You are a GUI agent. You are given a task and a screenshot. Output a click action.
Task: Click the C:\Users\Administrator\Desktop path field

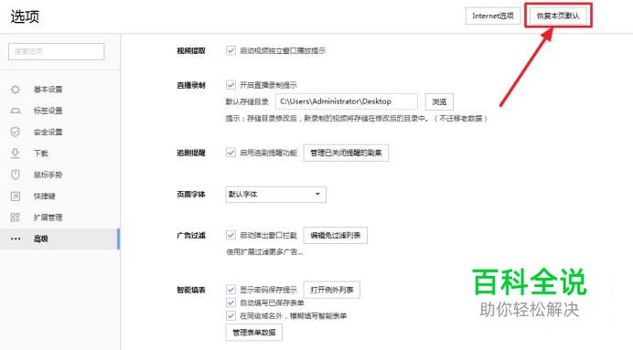coord(347,101)
